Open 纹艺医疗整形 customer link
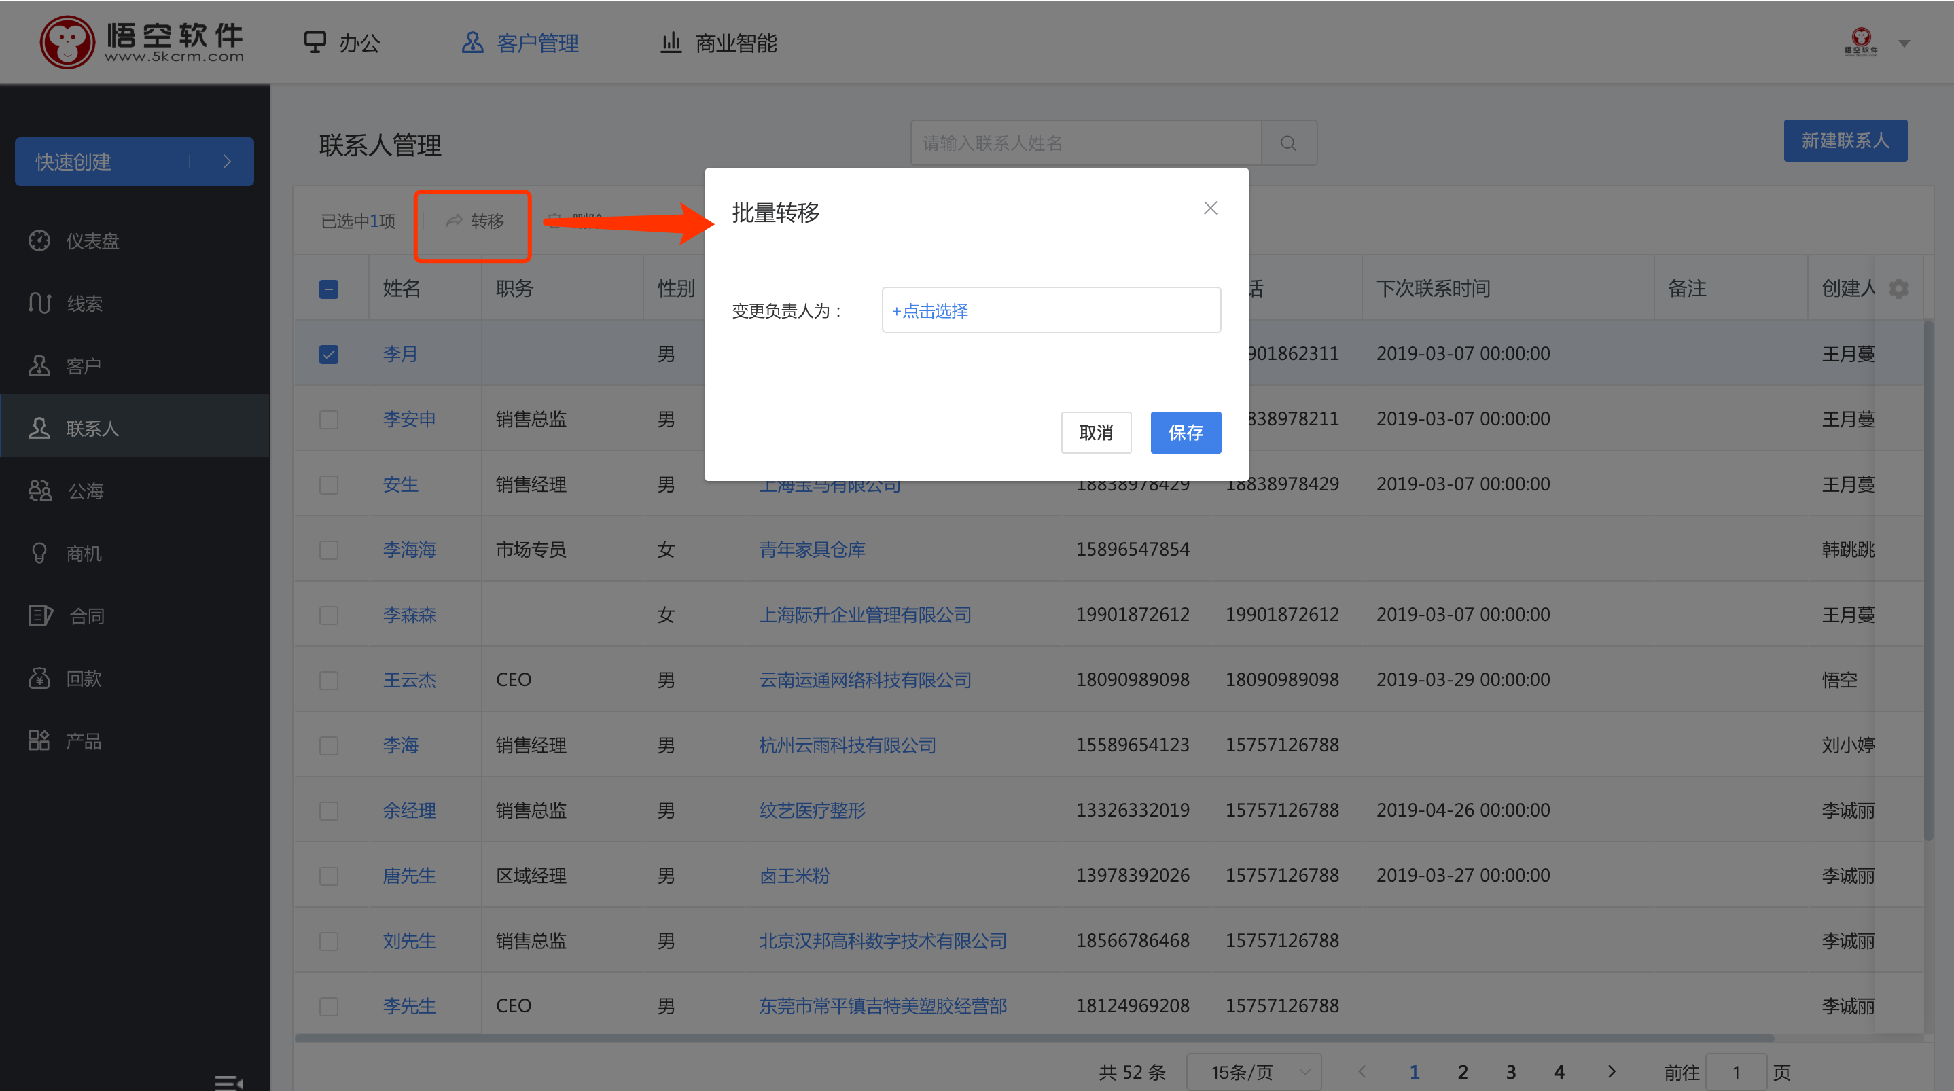 (813, 810)
